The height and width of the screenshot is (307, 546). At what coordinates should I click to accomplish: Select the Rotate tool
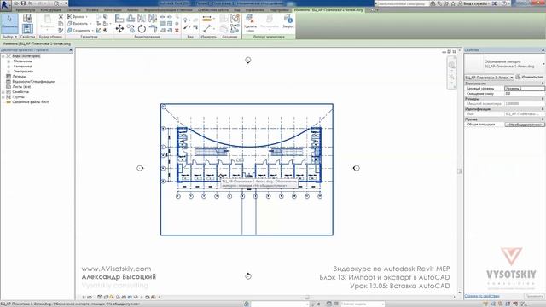pyautogui.click(x=142, y=28)
